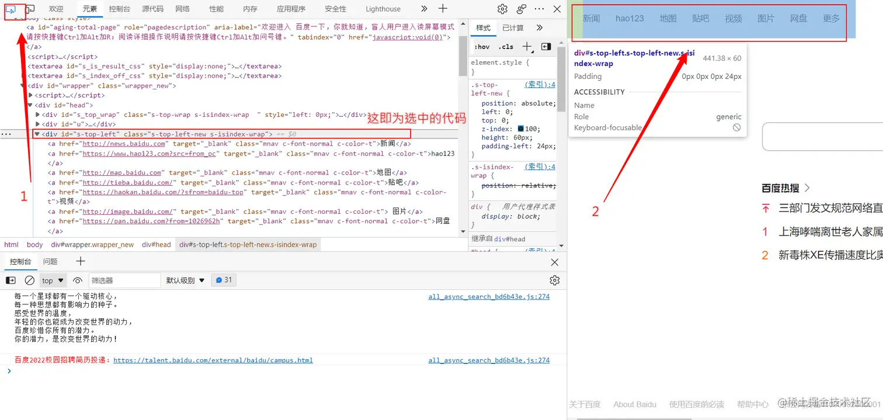Open 更多 link on Baidu top nav
This screenshot has width=883, height=420.
831,18
